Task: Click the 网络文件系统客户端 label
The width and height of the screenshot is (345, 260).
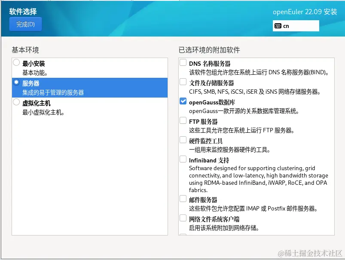Action: tap(214, 219)
